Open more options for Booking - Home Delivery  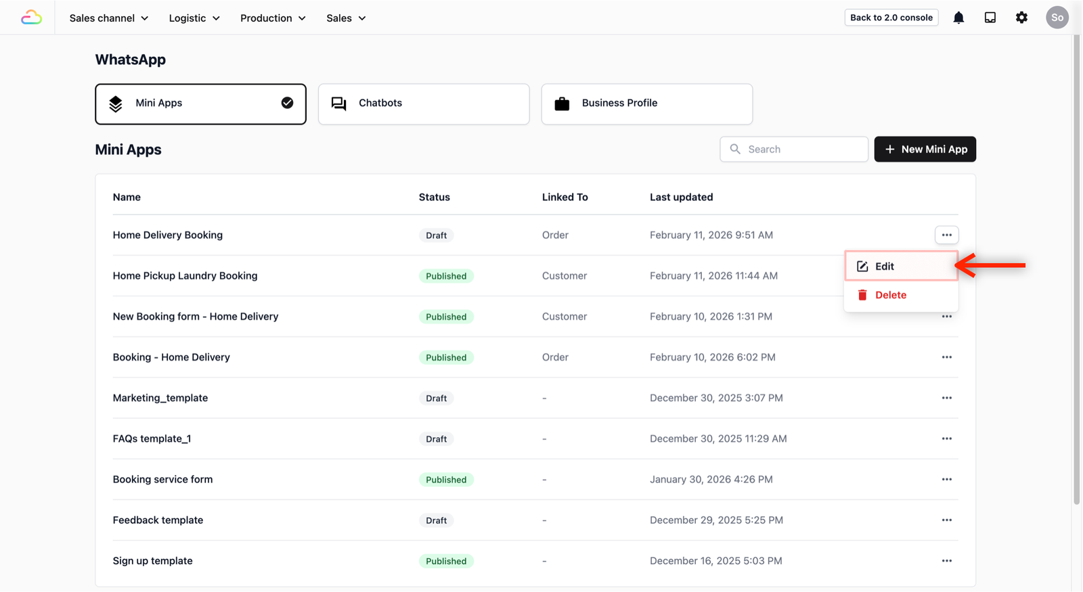point(946,357)
